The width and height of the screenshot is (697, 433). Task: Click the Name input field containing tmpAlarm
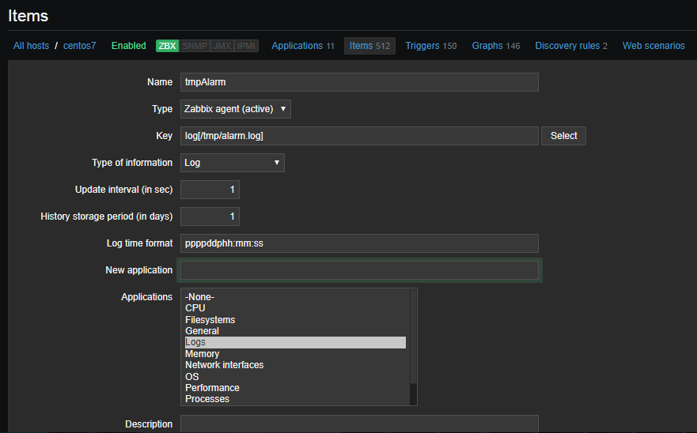tap(359, 82)
